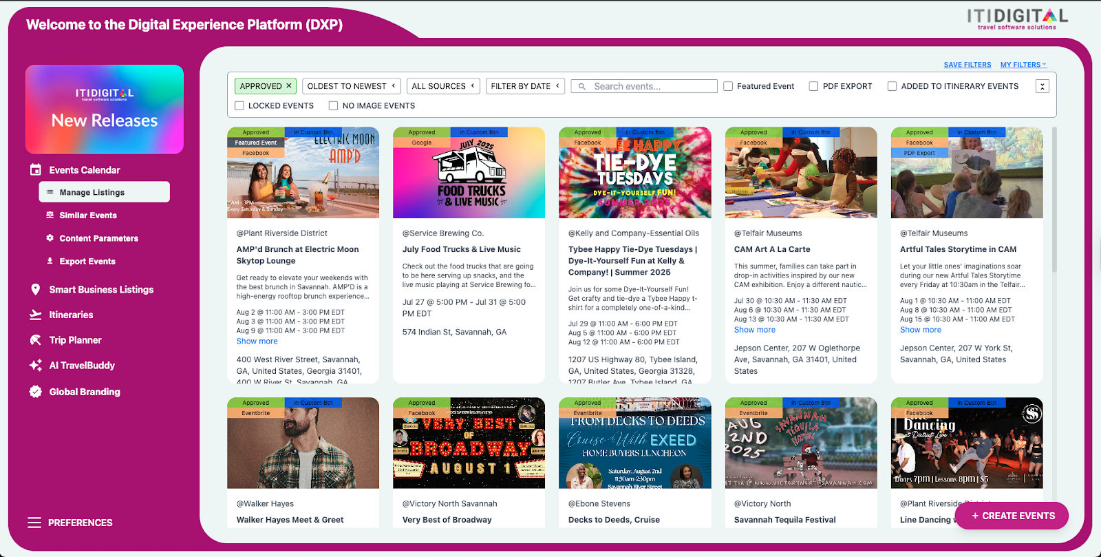
Task: Click the Itineraries plane icon
Action: 36,315
